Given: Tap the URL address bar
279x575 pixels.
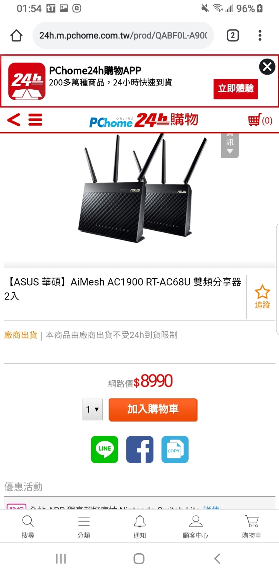Looking at the screenshot, I should pos(123,36).
